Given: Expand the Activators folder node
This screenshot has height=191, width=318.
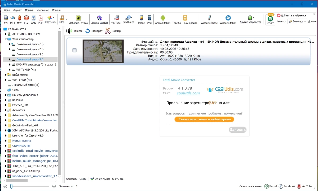Looking at the screenshot, I should (x=6, y=110).
